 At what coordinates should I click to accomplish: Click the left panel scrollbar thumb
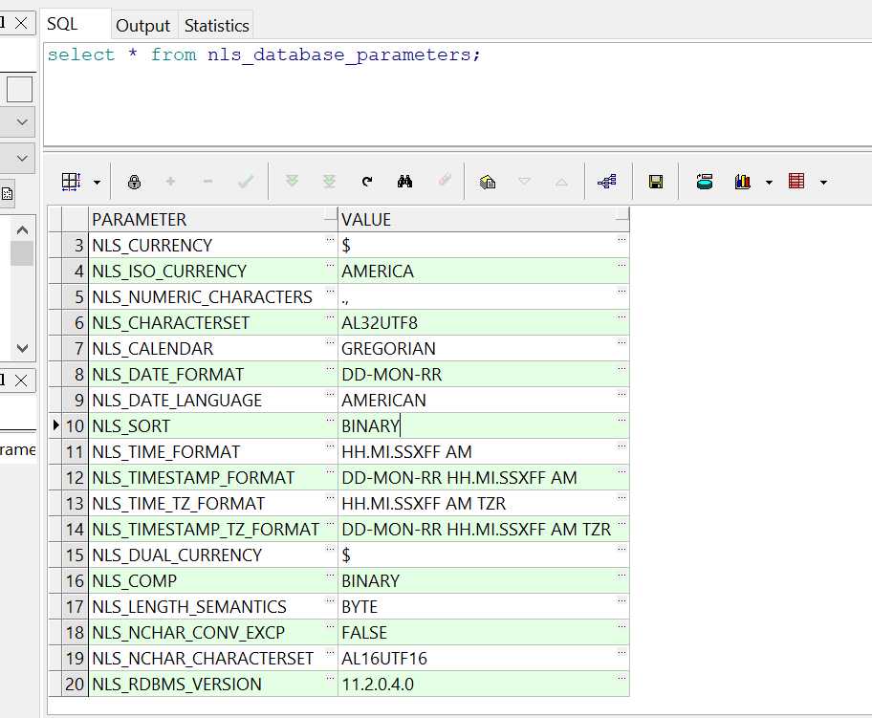(22, 253)
